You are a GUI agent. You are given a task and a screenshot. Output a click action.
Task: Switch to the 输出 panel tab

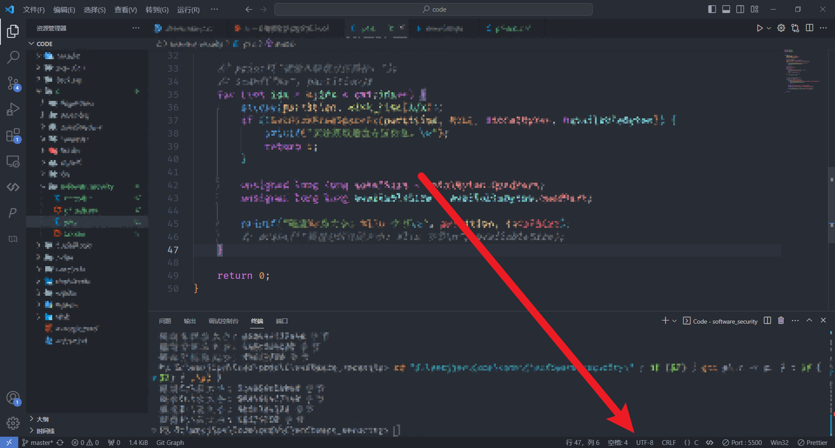[x=190, y=321]
